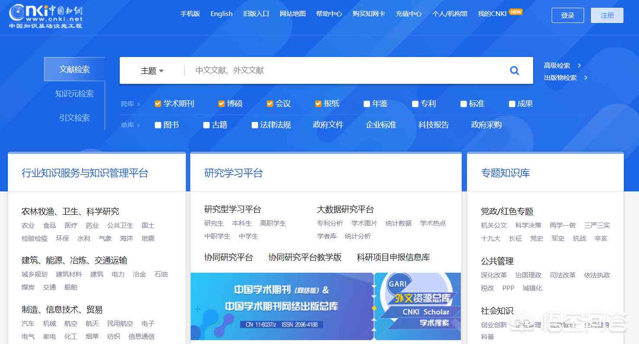Select the 文献检索 tab

pyautogui.click(x=74, y=69)
